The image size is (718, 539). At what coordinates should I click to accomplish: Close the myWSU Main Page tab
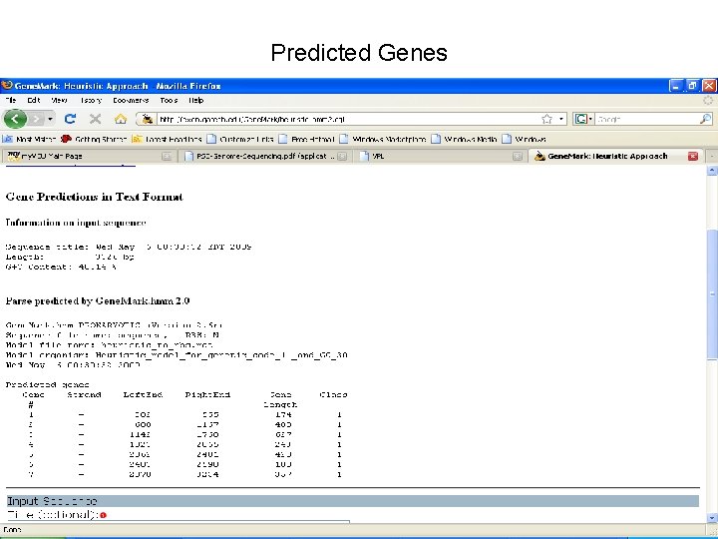(167, 157)
